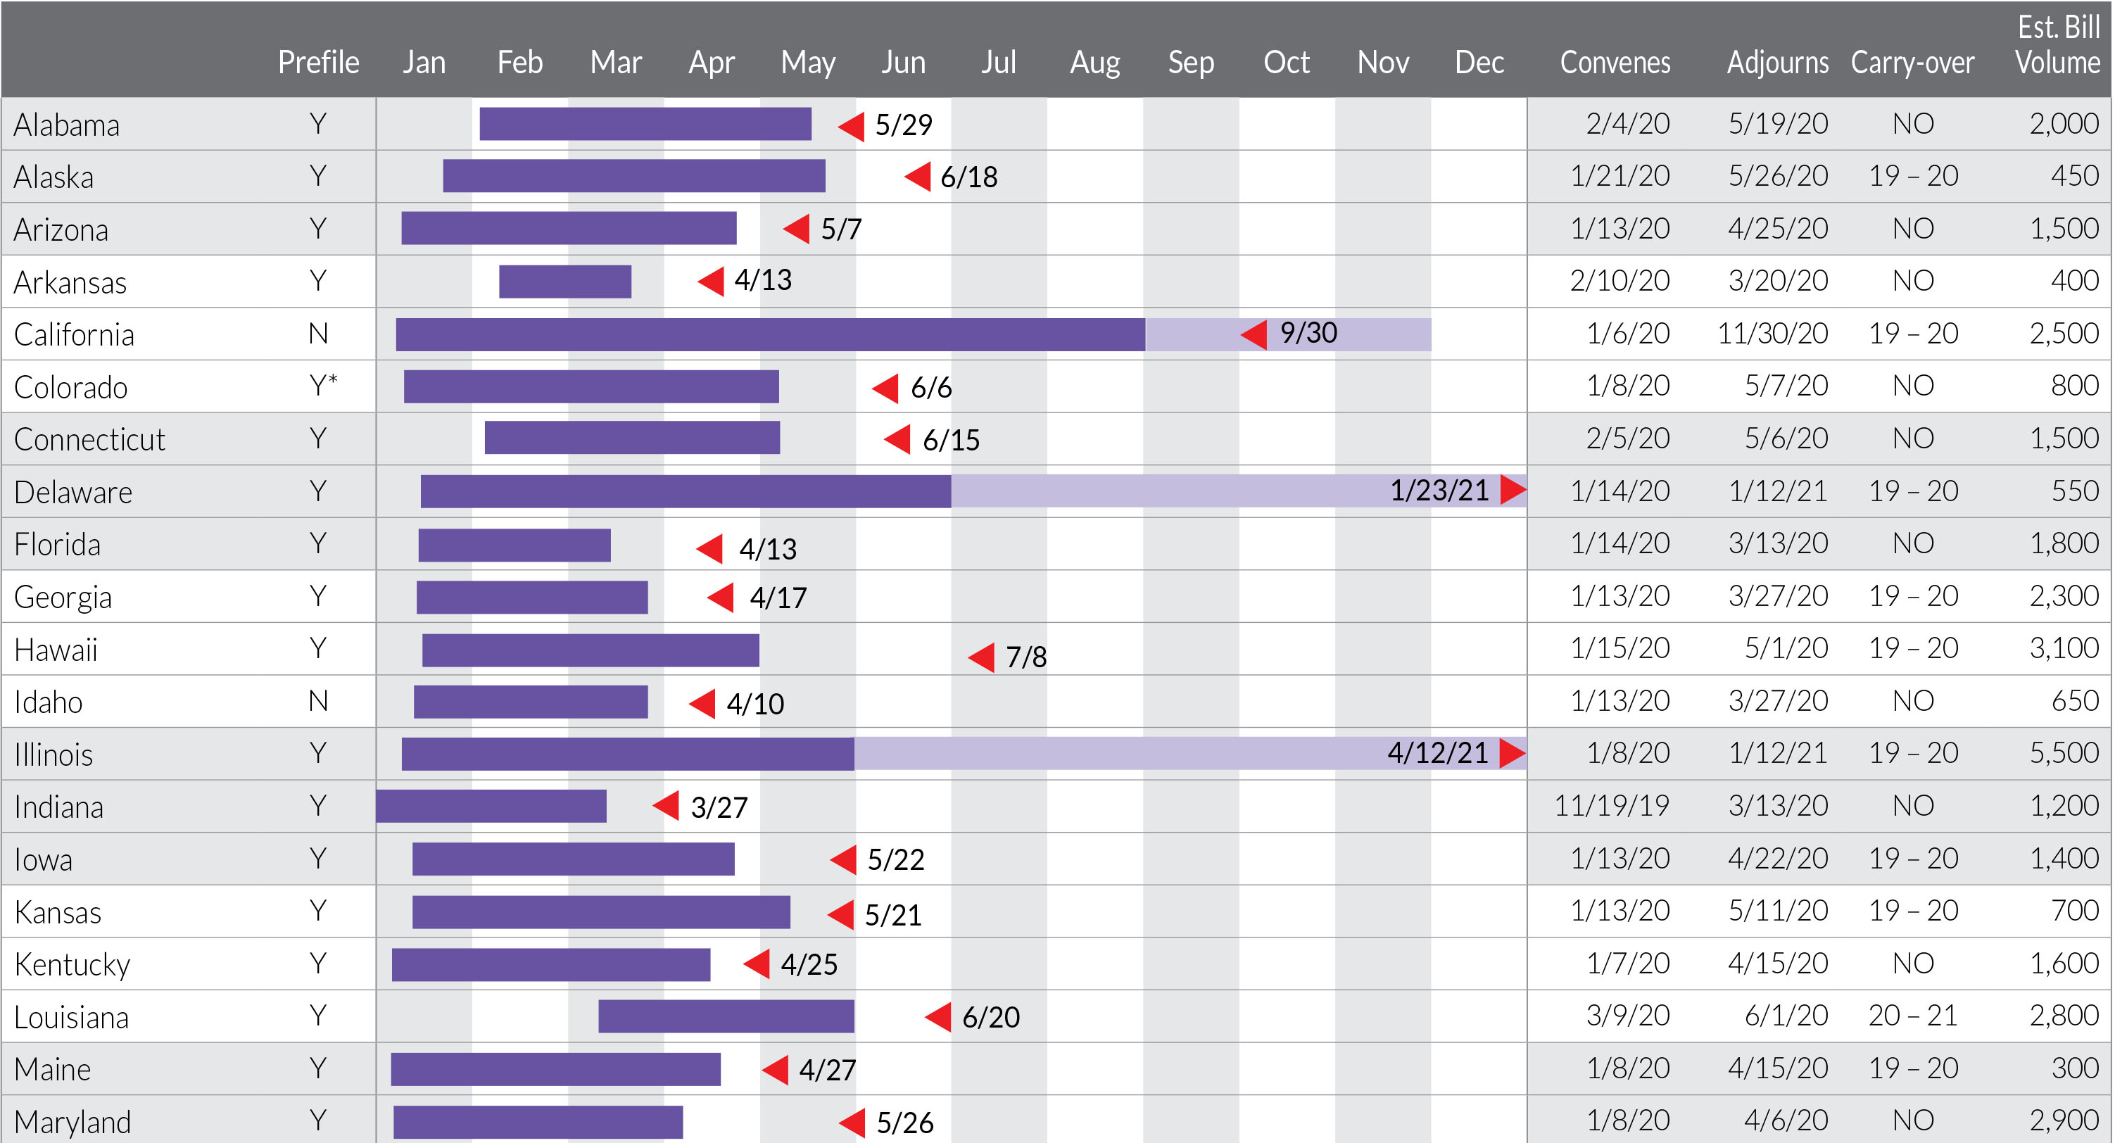Image resolution: width=2115 pixels, height=1143 pixels.
Task: Expand the Carry-over column header
Action: point(1912,63)
